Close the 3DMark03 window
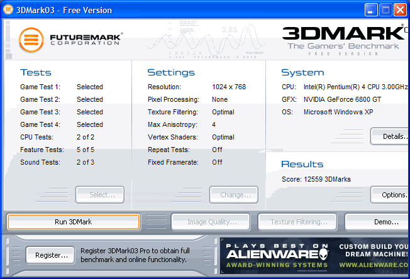The height and width of the screenshot is (279, 410). coord(400,10)
